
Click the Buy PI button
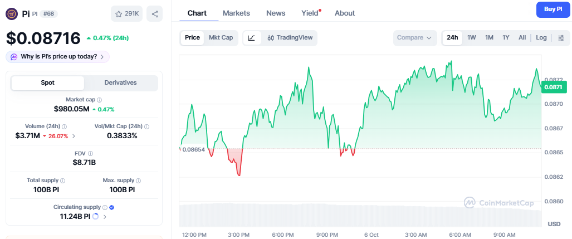coord(553,9)
